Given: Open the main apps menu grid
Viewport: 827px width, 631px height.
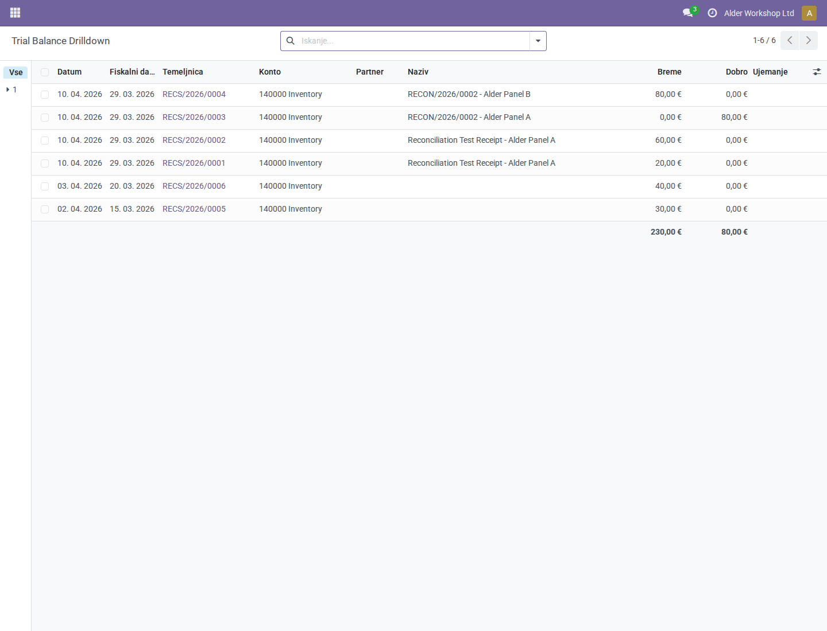Looking at the screenshot, I should pyautogui.click(x=16, y=13).
